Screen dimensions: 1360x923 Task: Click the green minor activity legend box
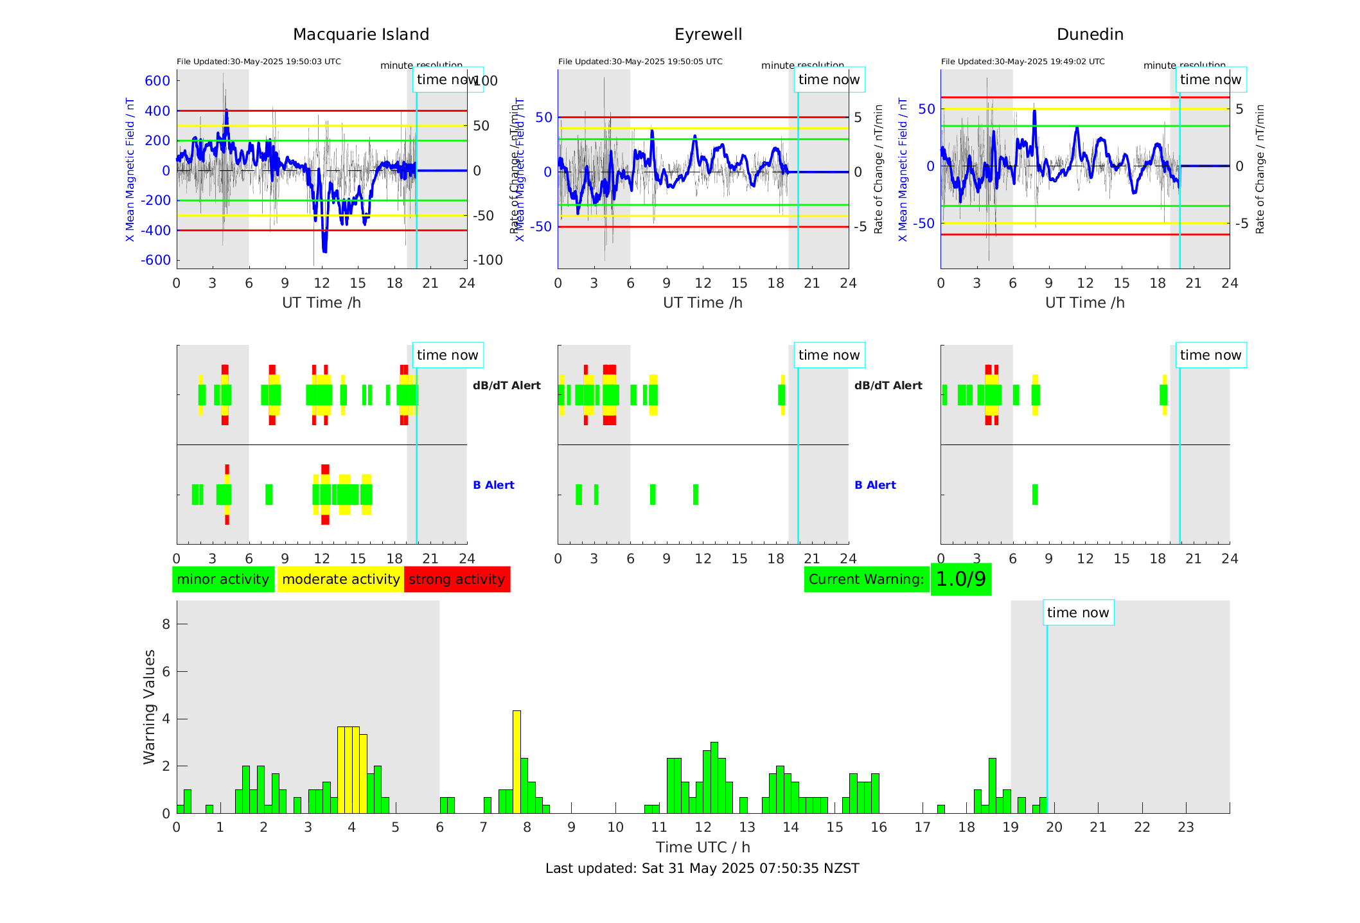tap(223, 579)
